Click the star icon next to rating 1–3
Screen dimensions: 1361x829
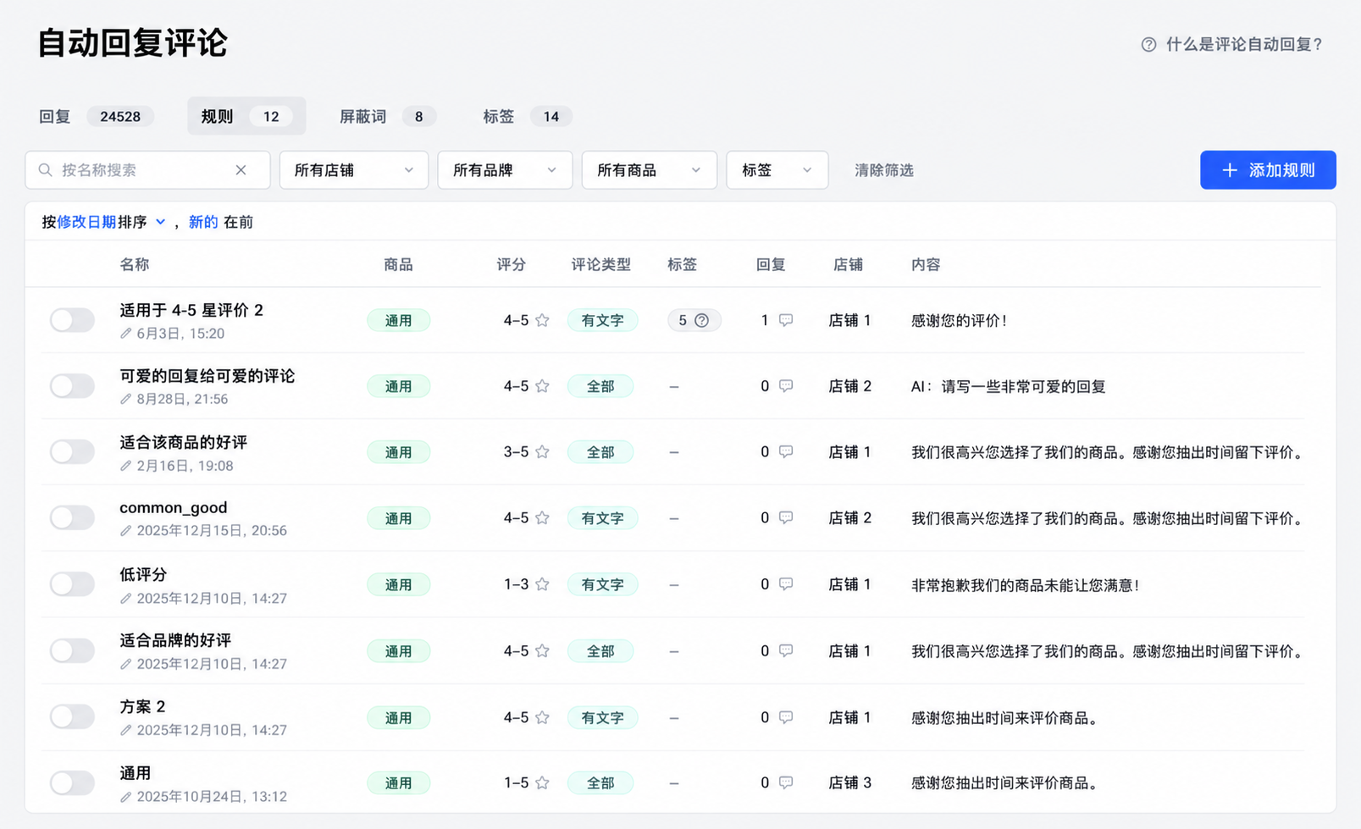point(543,584)
